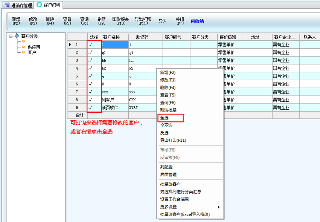The image size is (320, 222).
Task: Select 供应商 in the category tree
Action: click(x=34, y=47)
